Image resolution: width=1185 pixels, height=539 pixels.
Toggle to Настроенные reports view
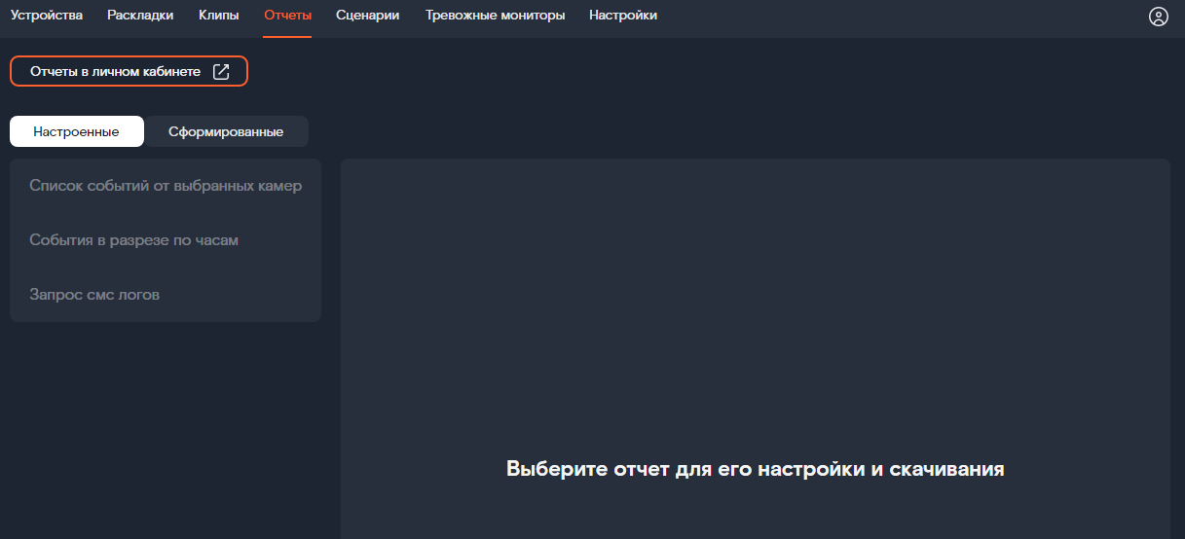pyautogui.click(x=77, y=131)
